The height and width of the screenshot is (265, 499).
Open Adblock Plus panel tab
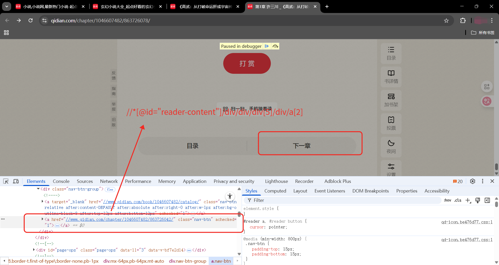point(338,181)
